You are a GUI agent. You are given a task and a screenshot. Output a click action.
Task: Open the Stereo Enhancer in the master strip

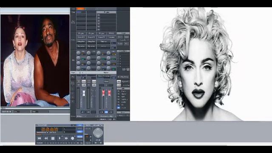pyautogui.click(x=104, y=76)
